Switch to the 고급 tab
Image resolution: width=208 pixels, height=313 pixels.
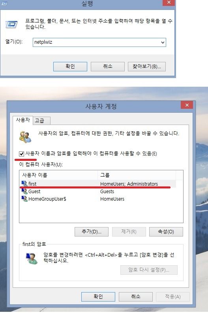39,121
